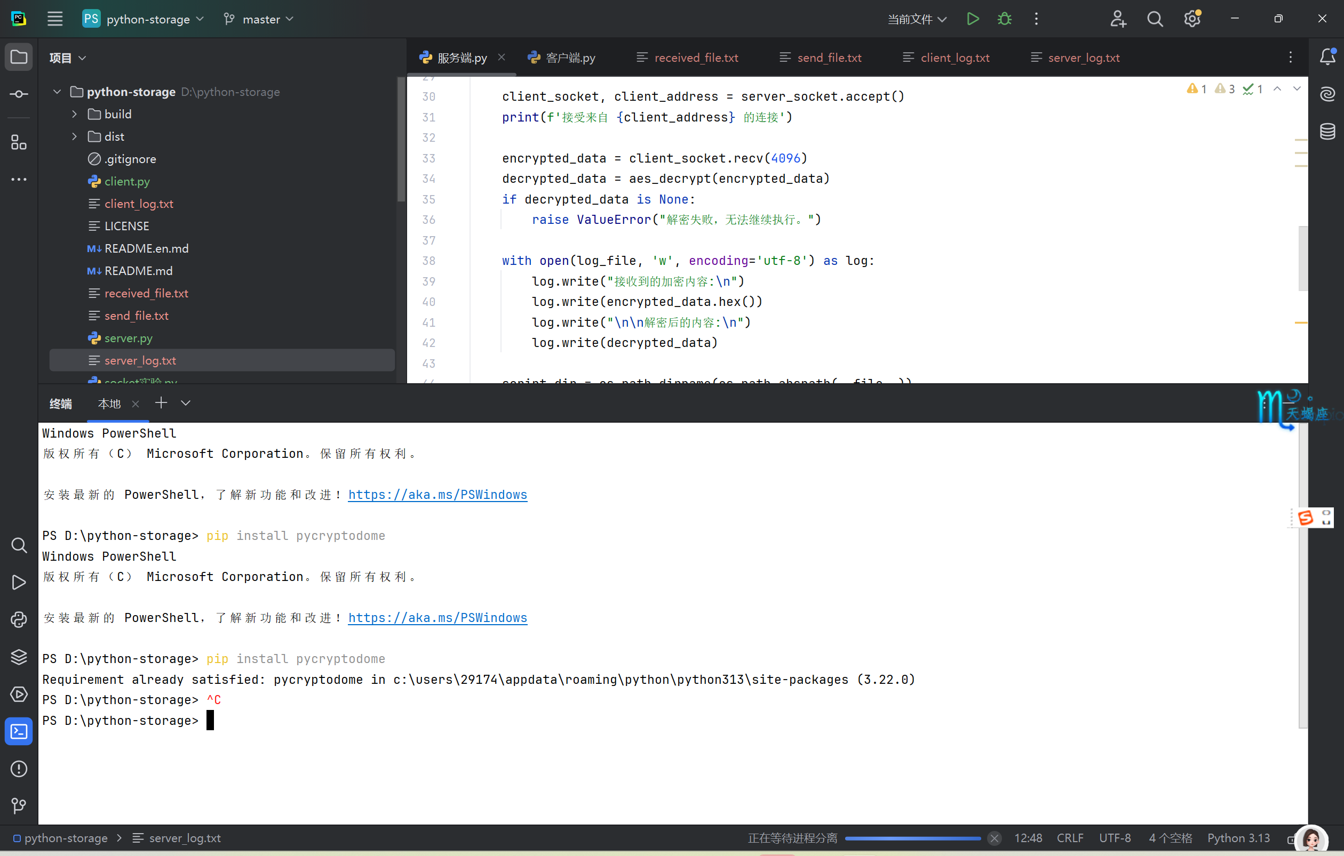Select server.py in the project tree
This screenshot has height=856, width=1344.
[129, 338]
